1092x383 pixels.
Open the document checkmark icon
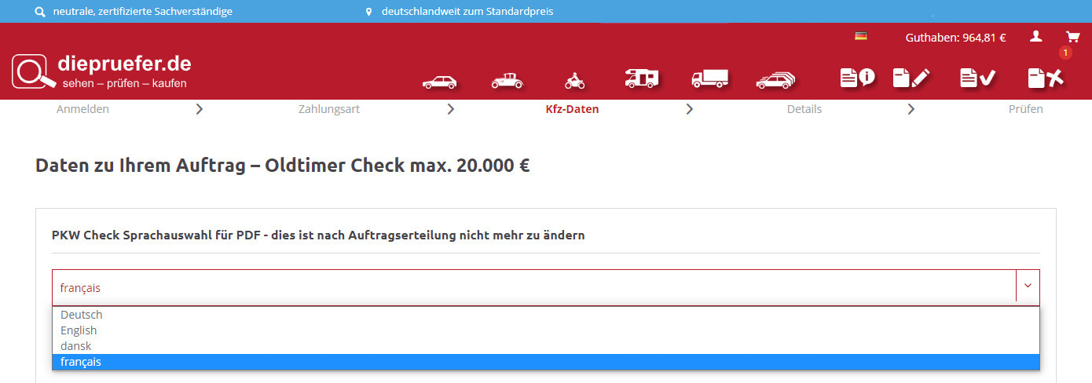[x=977, y=78]
